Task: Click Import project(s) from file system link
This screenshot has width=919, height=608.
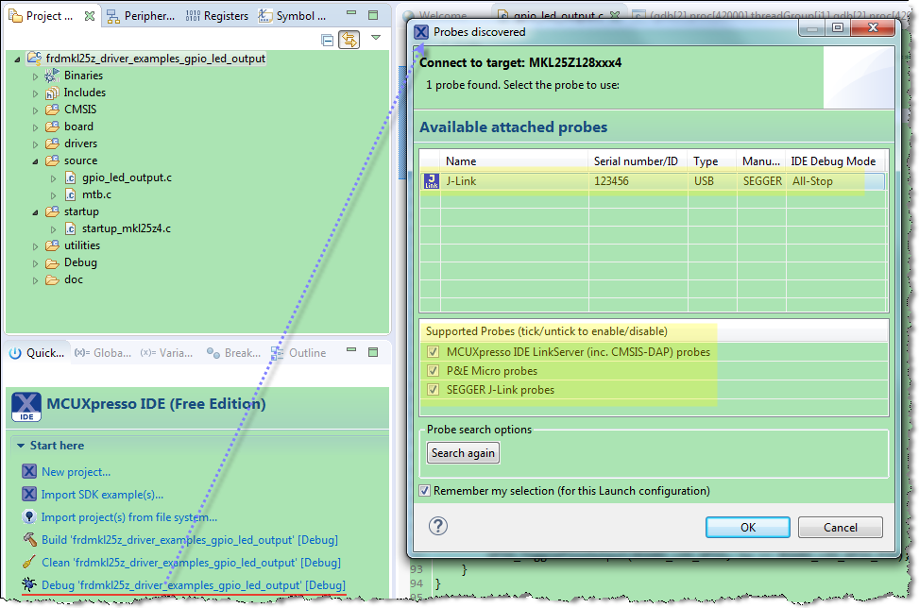Action: (x=129, y=517)
